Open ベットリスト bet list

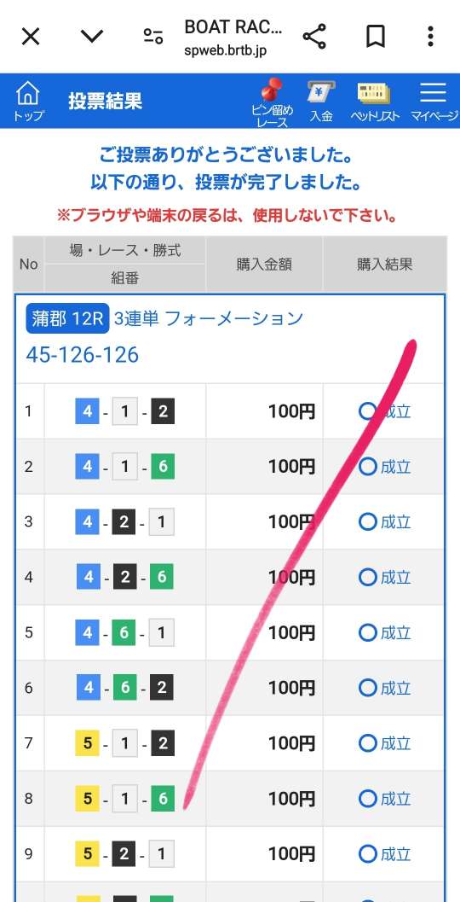375,102
